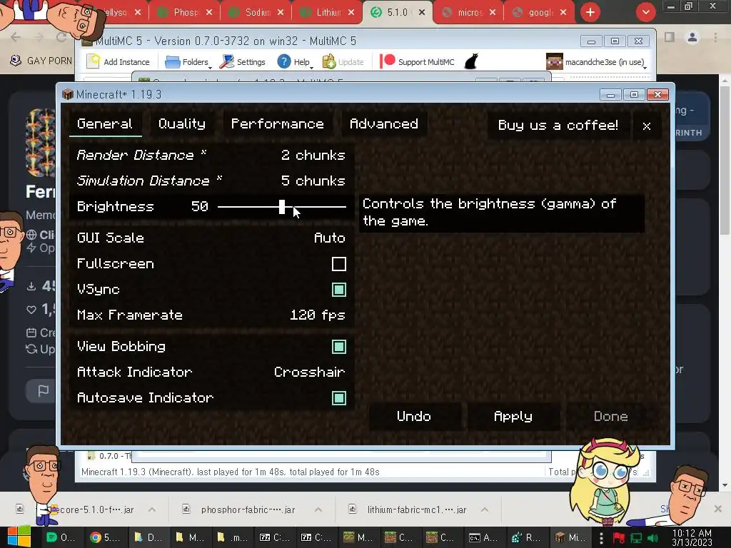Click the Done button
Screen dimensions: 731x548
coord(611,417)
